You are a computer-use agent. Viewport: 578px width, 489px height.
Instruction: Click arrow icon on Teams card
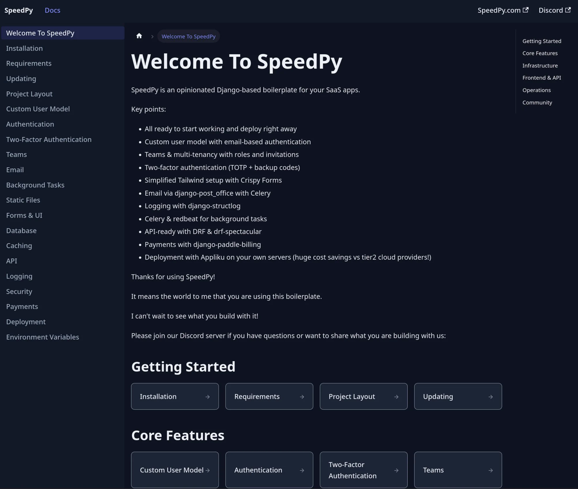pyautogui.click(x=491, y=470)
